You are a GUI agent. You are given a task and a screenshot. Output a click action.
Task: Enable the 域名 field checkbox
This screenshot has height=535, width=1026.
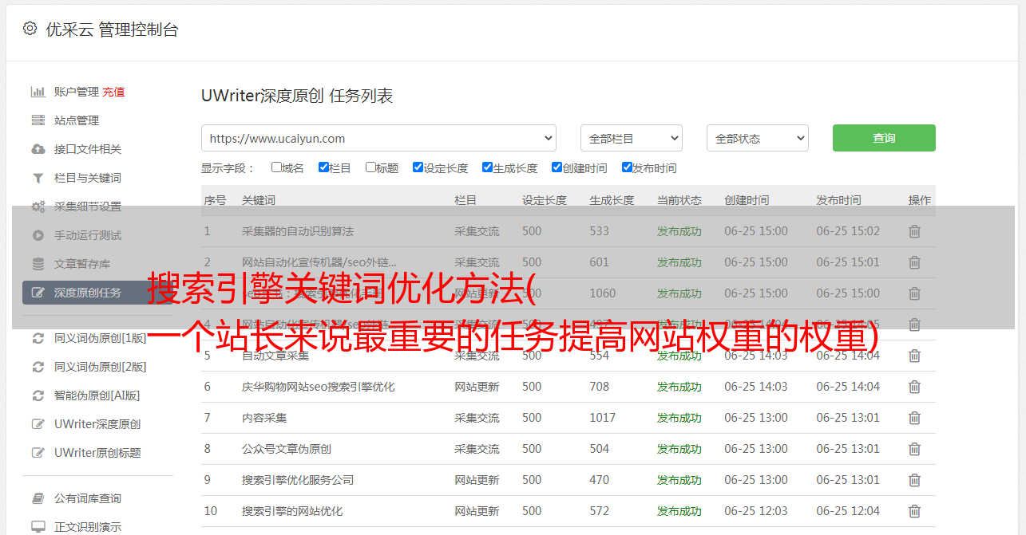(276, 167)
